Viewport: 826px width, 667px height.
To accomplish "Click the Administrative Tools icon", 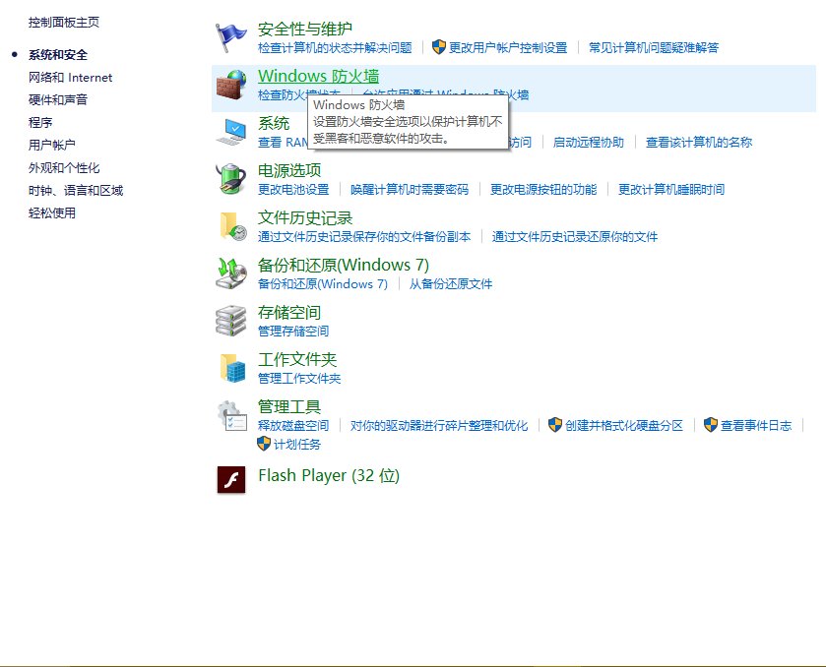I will tap(231, 417).
